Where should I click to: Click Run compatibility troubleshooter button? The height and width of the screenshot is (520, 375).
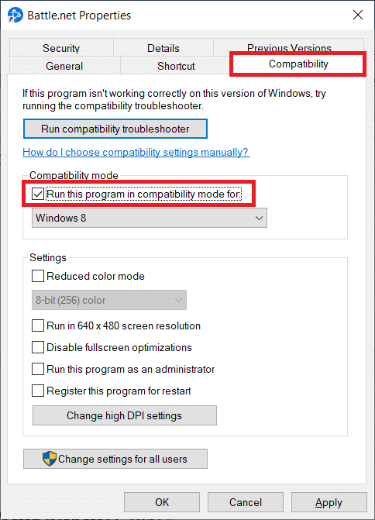115,129
